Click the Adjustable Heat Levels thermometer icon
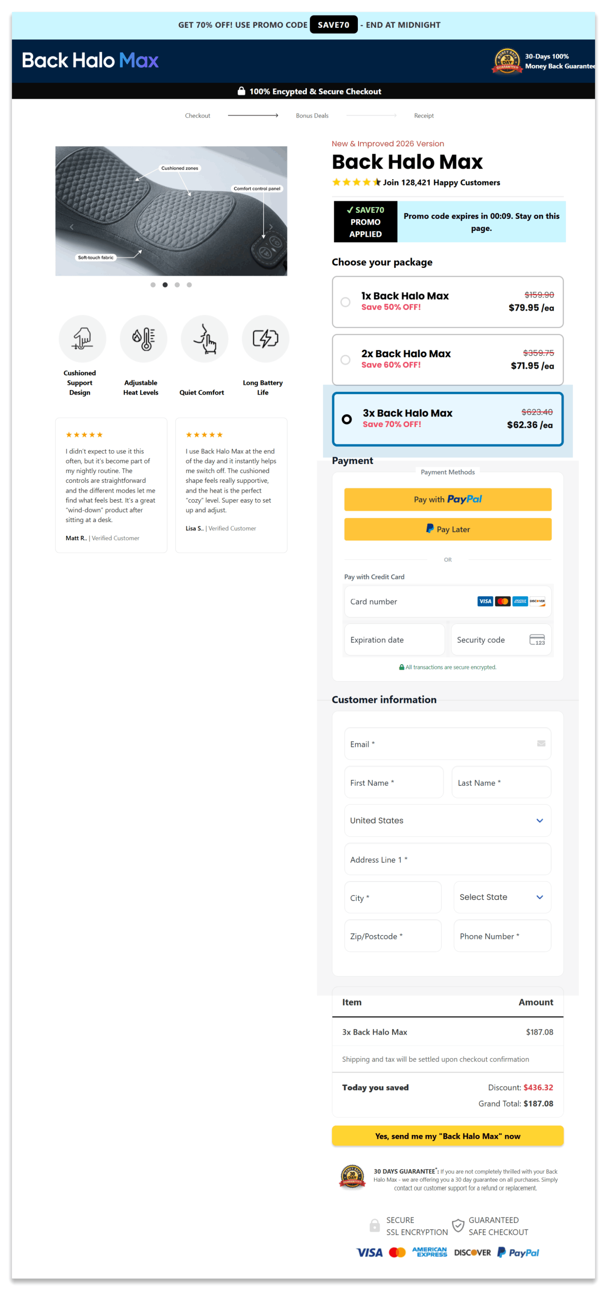607x1291 pixels. tap(143, 339)
